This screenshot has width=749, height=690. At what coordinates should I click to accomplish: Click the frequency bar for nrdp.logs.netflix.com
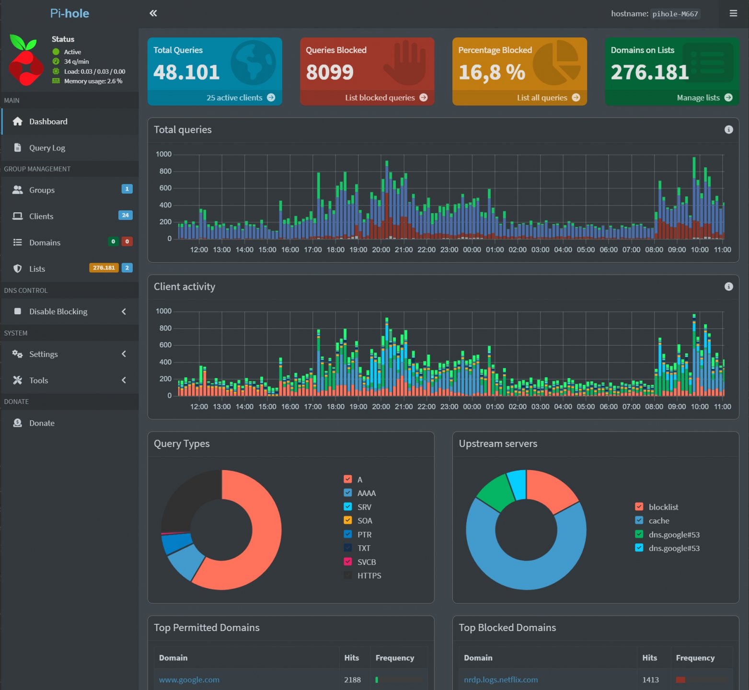(700, 680)
